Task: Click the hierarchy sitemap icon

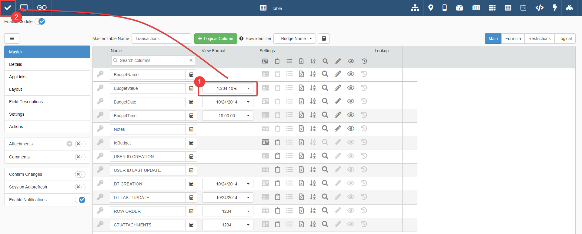Action: click(415, 8)
